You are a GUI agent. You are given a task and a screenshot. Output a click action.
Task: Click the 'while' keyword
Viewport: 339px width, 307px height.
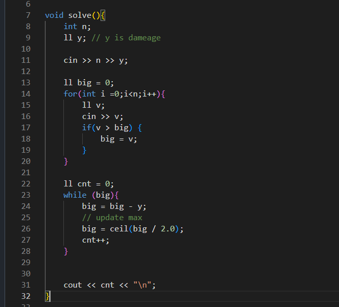coord(75,195)
